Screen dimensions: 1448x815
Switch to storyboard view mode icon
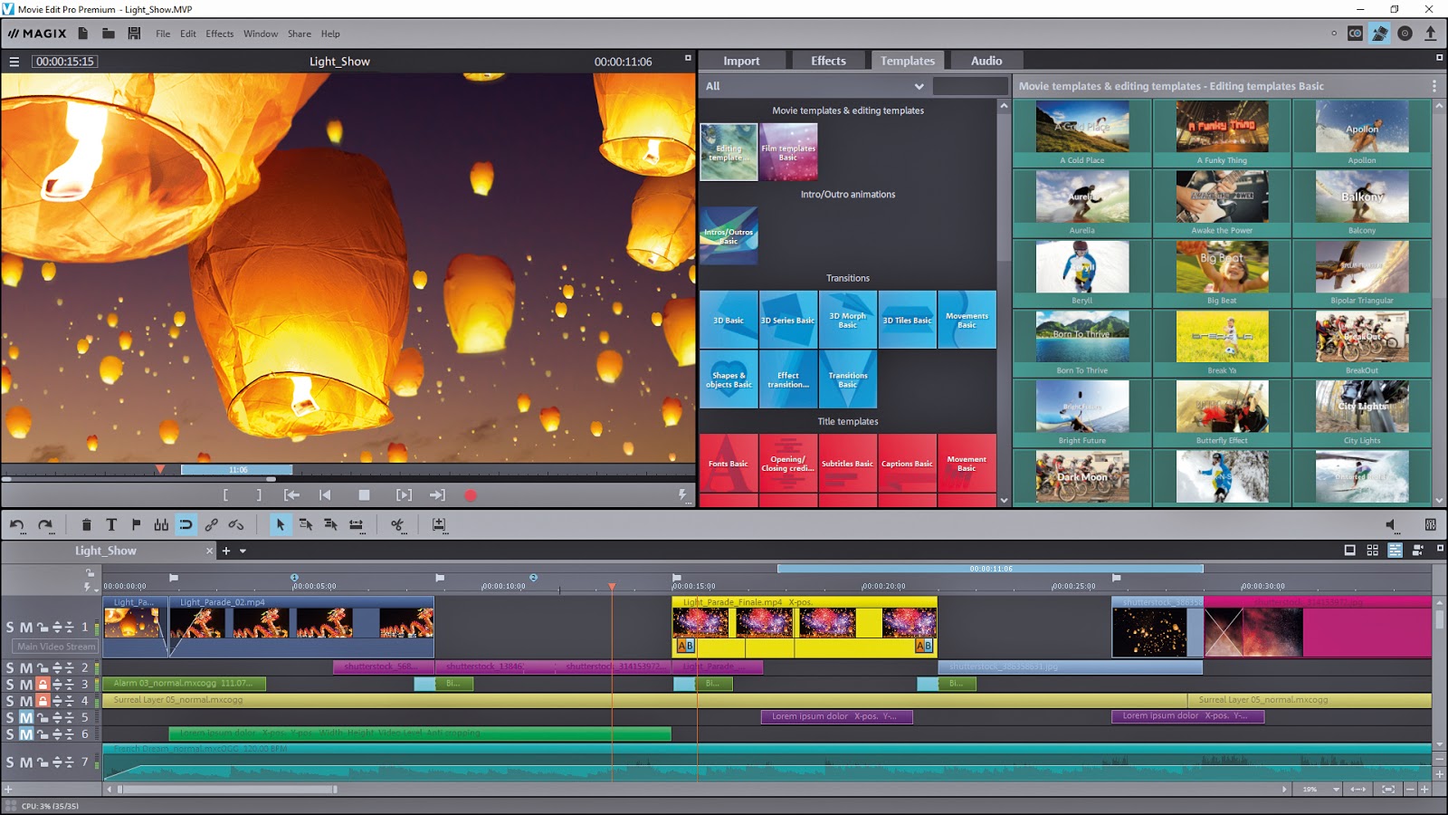[x=1349, y=550]
